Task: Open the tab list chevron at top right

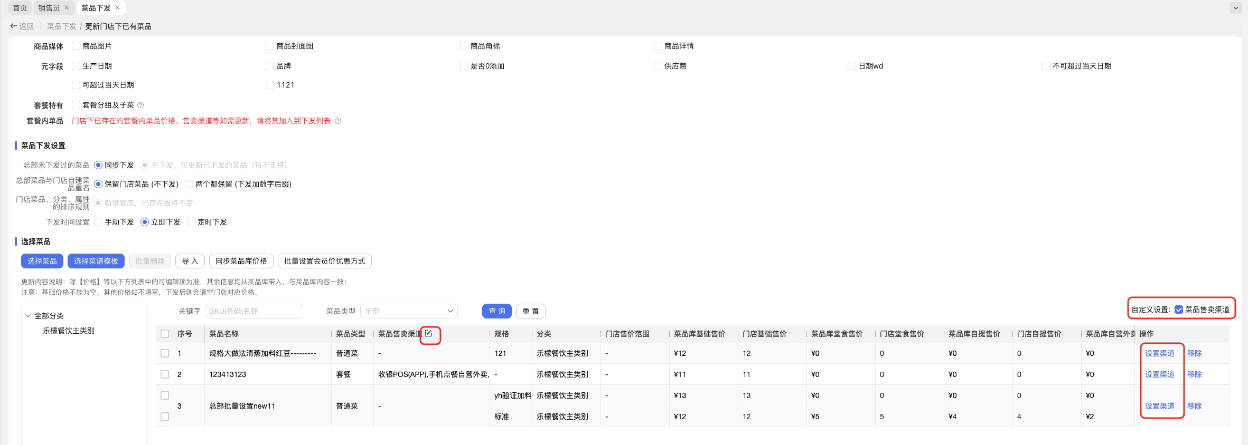Action: point(1236,7)
